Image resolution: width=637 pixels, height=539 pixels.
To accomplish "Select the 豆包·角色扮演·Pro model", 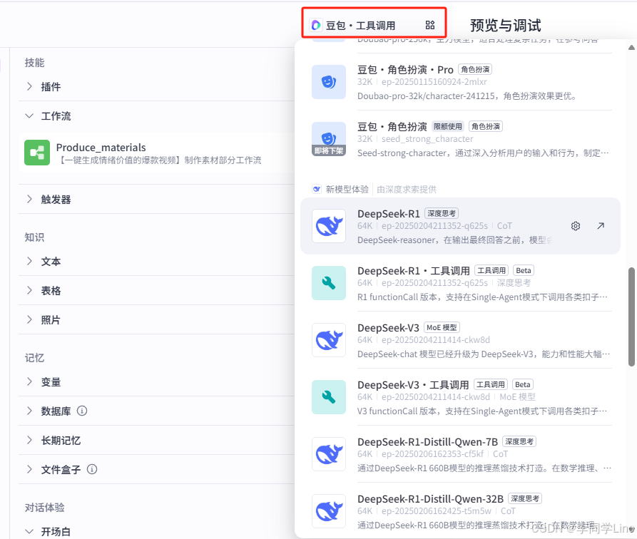I will (460, 82).
